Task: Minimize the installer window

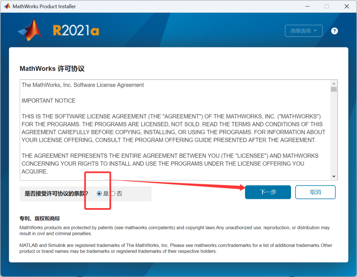Action: point(307,6)
